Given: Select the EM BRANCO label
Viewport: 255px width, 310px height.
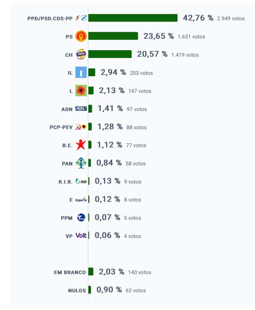Looking at the screenshot, I should (70, 272).
